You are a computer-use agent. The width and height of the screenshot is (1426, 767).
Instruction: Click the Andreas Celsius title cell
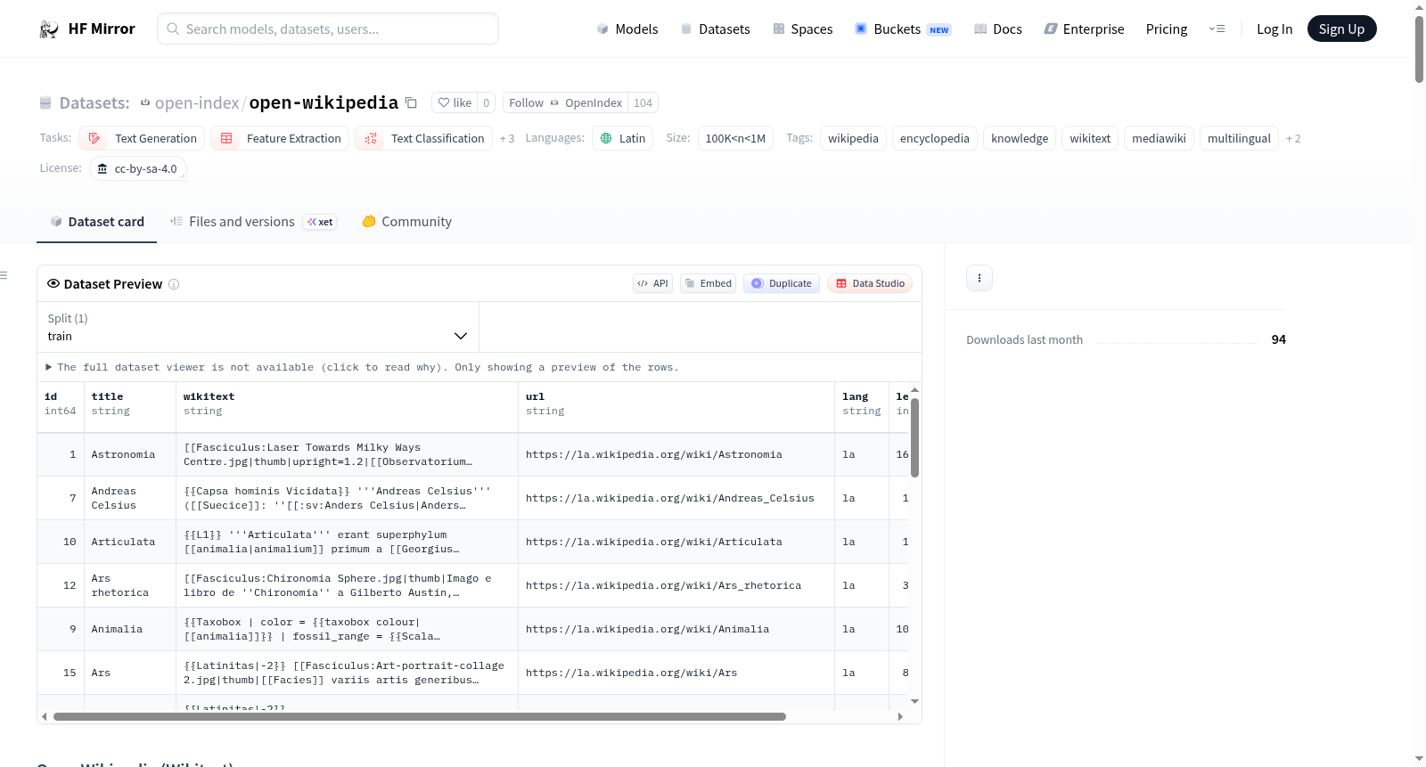pos(129,499)
